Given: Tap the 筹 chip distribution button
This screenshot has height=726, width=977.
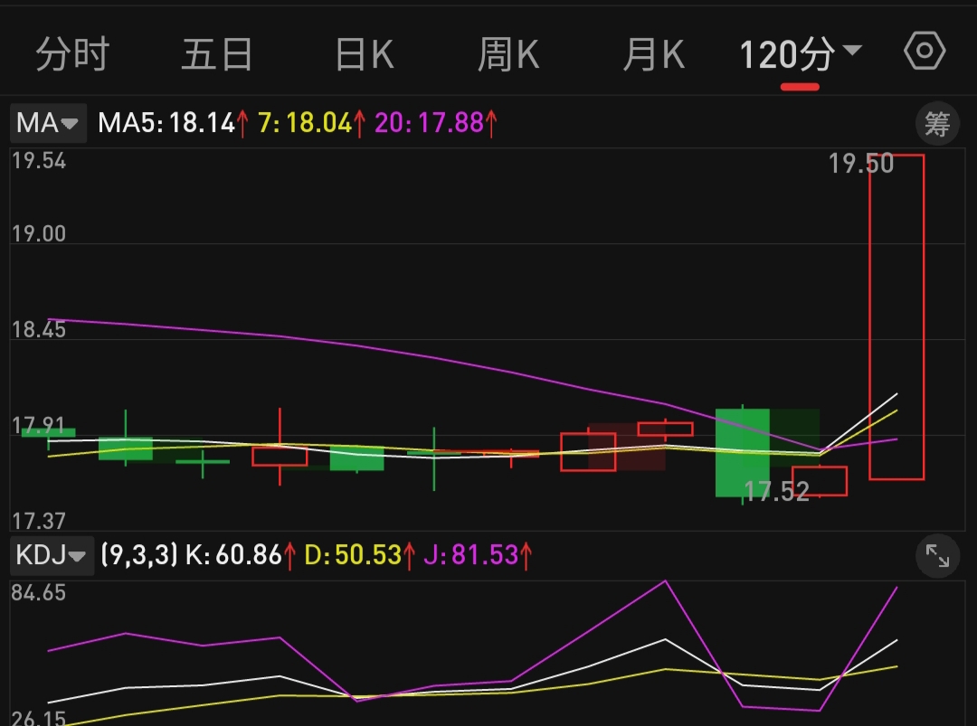Looking at the screenshot, I should [937, 123].
